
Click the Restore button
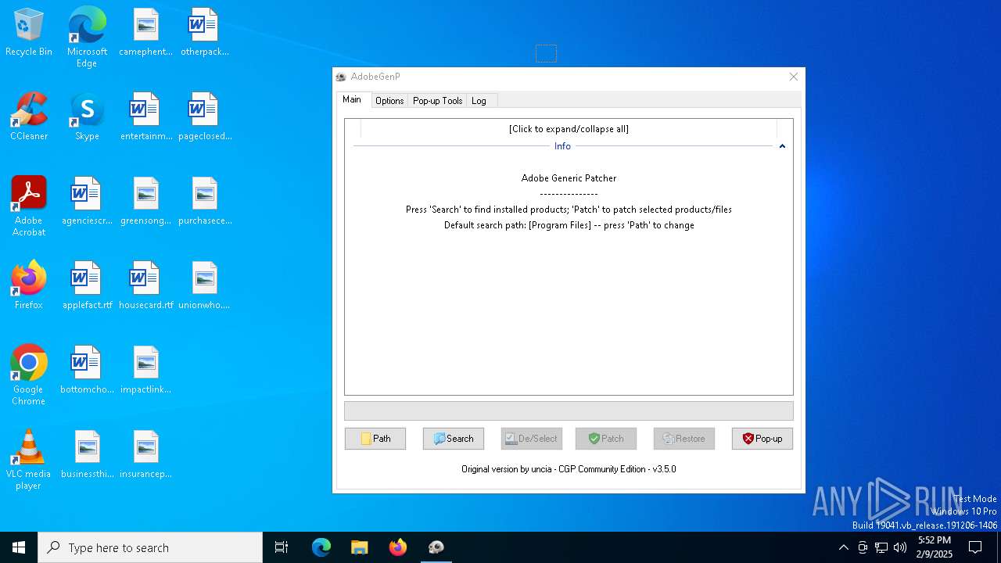coord(684,439)
